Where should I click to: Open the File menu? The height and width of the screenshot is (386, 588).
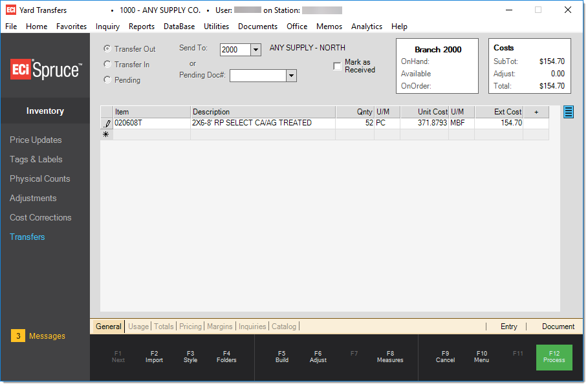click(11, 27)
